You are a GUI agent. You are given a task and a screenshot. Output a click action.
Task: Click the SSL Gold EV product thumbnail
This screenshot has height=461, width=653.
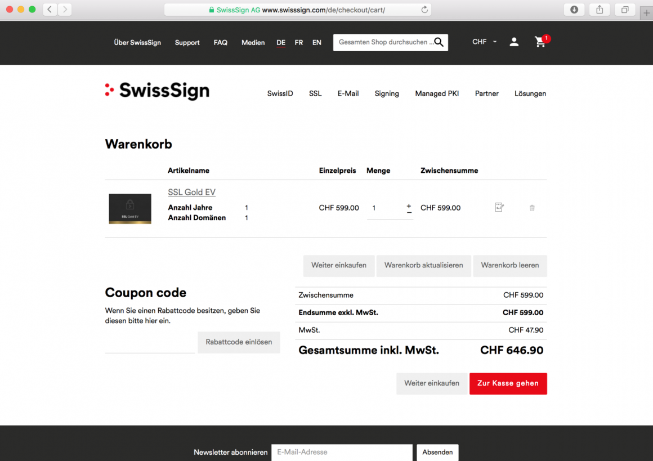pyautogui.click(x=130, y=209)
